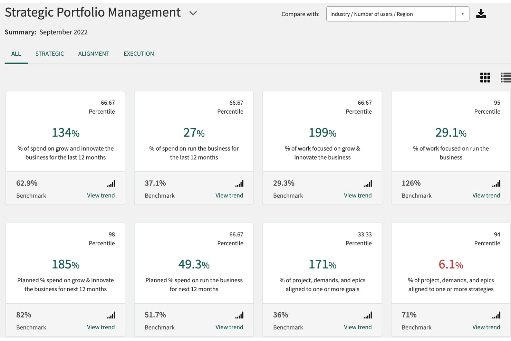
Task: Click the 171% metric value
Action: coord(322,264)
